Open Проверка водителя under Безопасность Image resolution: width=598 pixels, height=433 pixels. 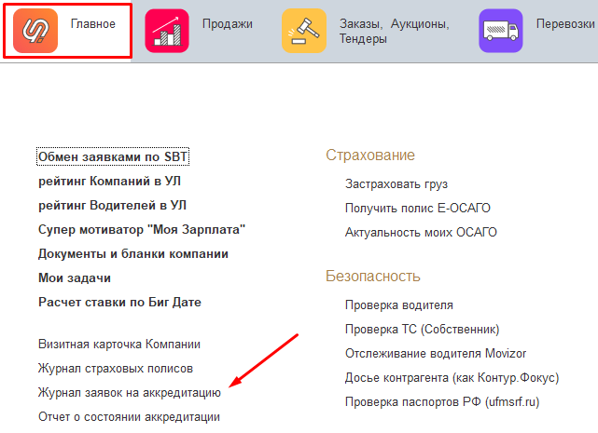pos(399,305)
